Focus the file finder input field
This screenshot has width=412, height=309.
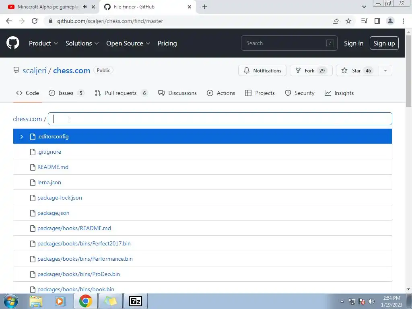pos(220,119)
